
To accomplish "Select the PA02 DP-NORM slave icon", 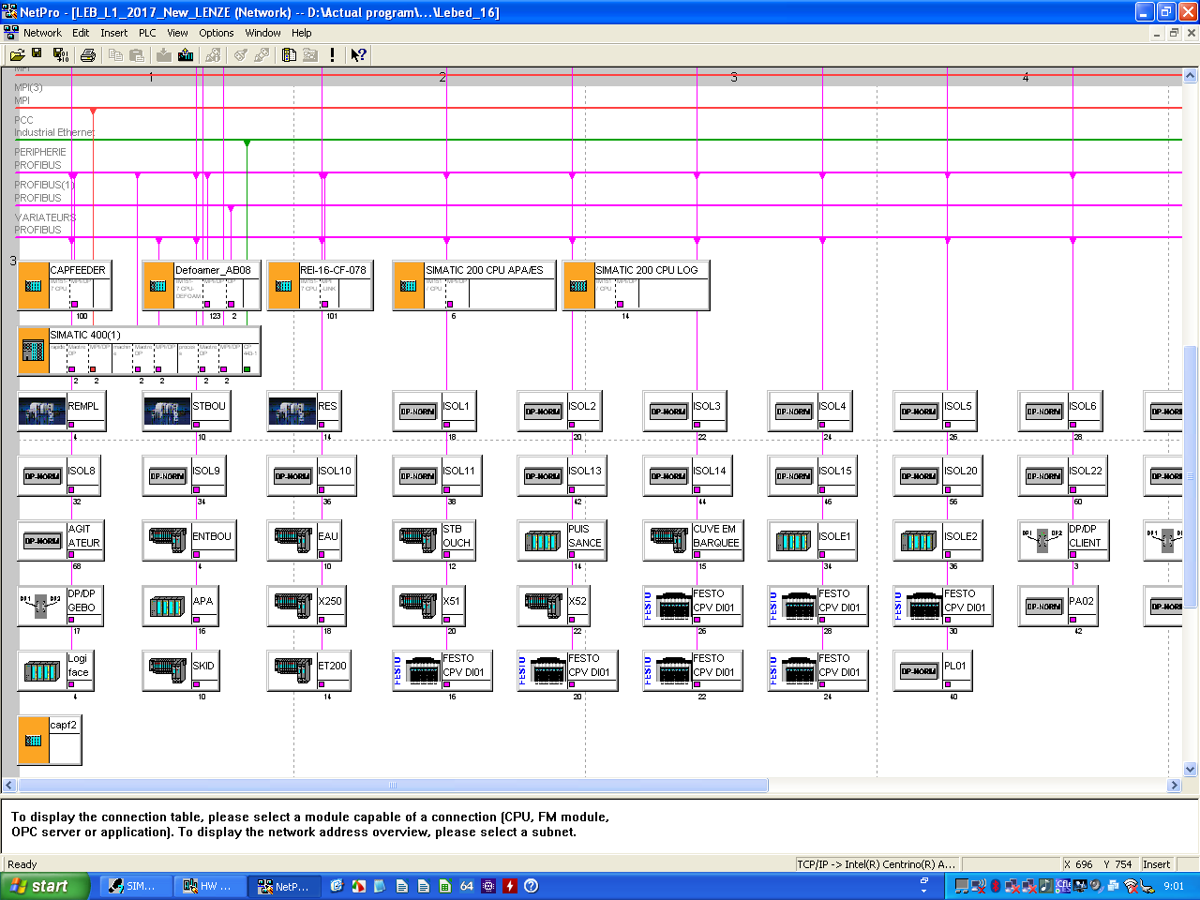I will (x=1043, y=606).
